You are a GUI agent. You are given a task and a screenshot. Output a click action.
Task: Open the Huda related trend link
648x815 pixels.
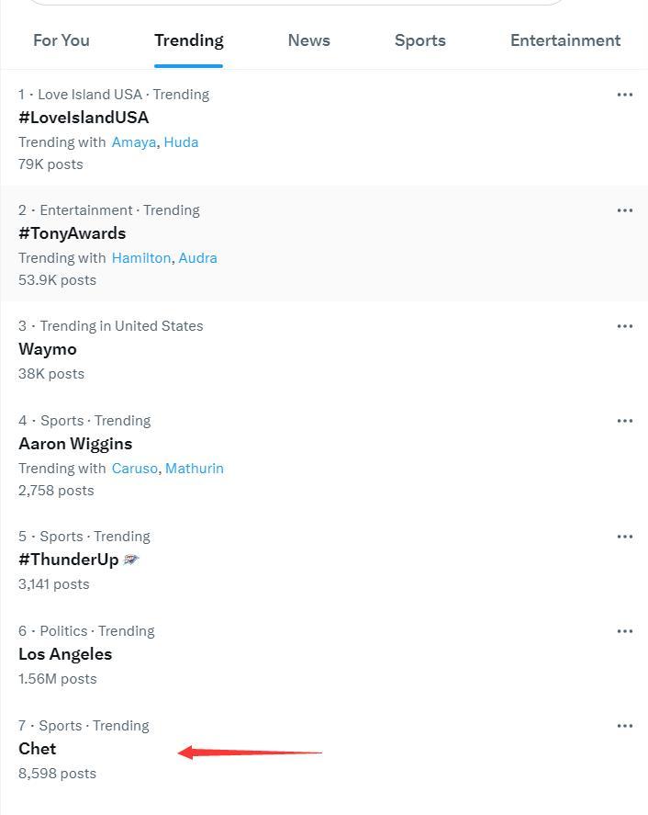(x=181, y=142)
